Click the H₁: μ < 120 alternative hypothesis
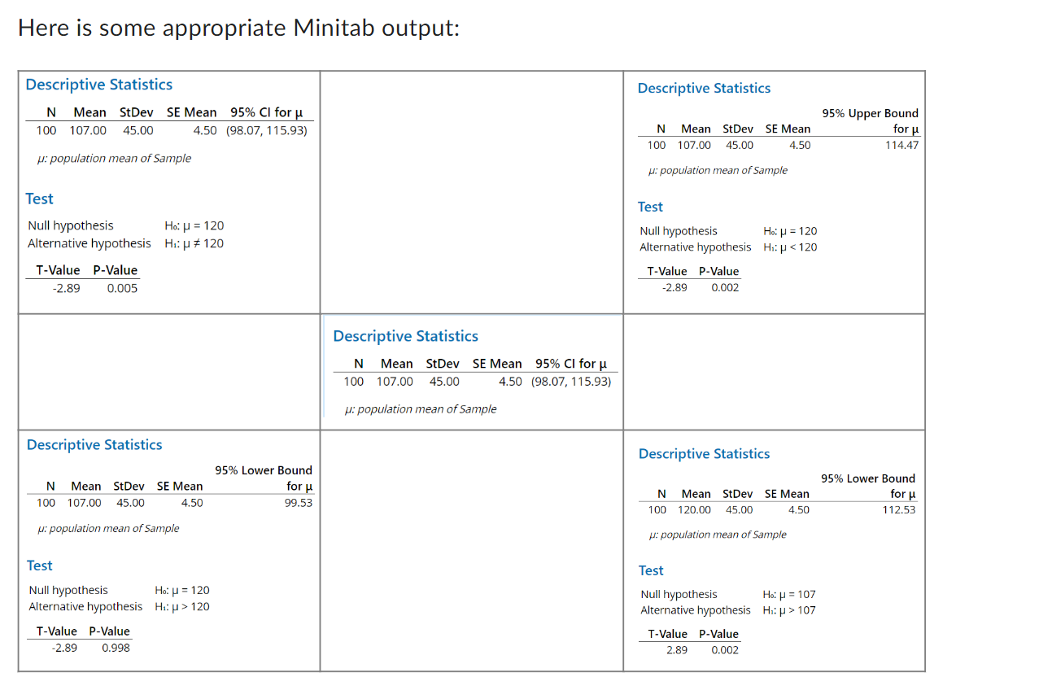1052x690 pixels. [788, 247]
